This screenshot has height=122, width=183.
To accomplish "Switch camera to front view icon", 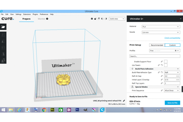I will (95, 19).
